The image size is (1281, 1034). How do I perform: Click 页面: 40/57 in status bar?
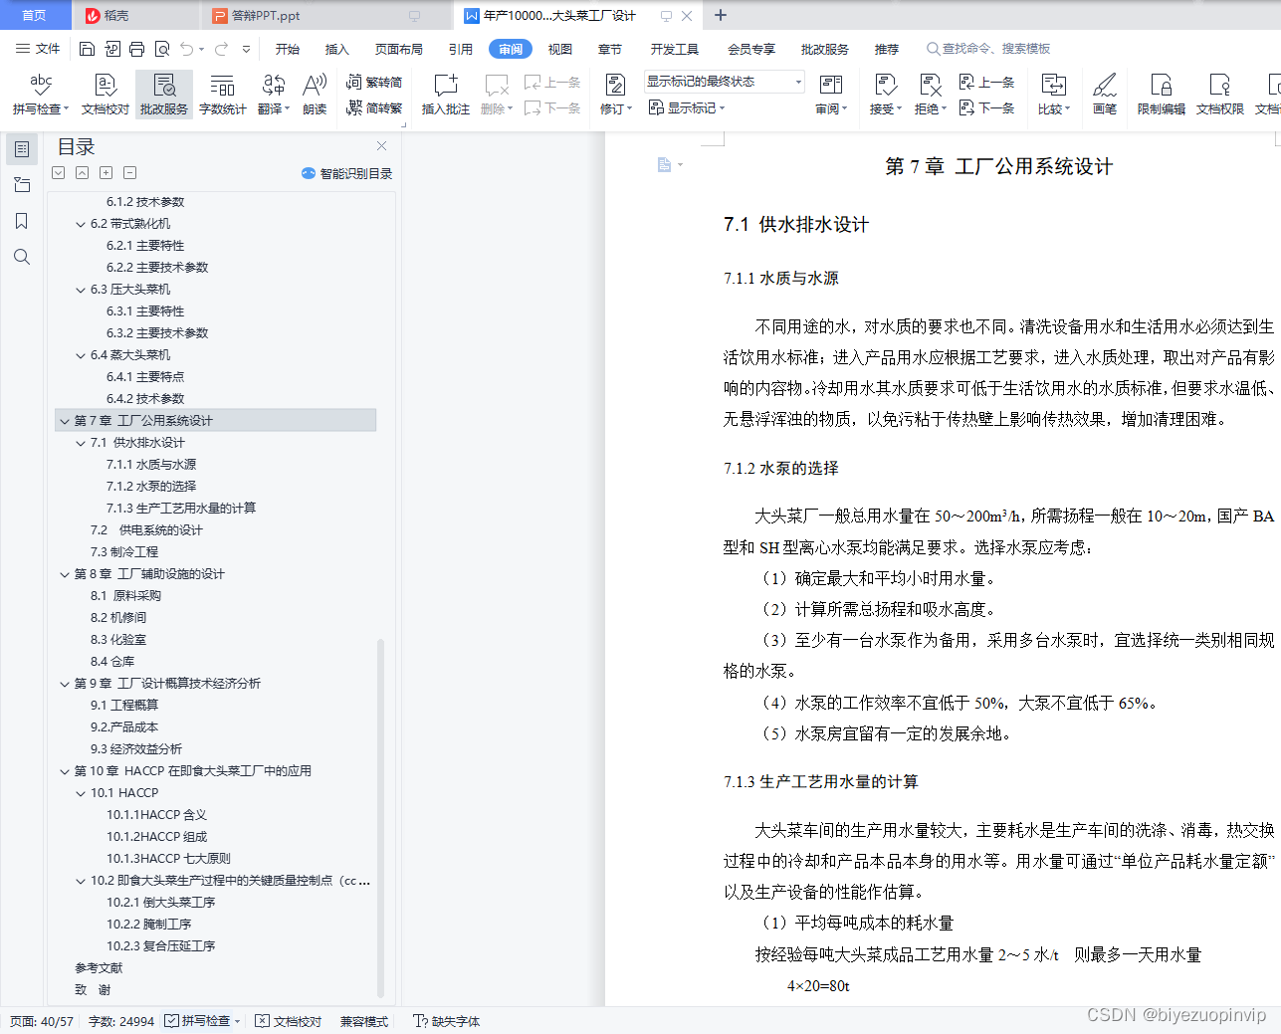[x=42, y=1021]
